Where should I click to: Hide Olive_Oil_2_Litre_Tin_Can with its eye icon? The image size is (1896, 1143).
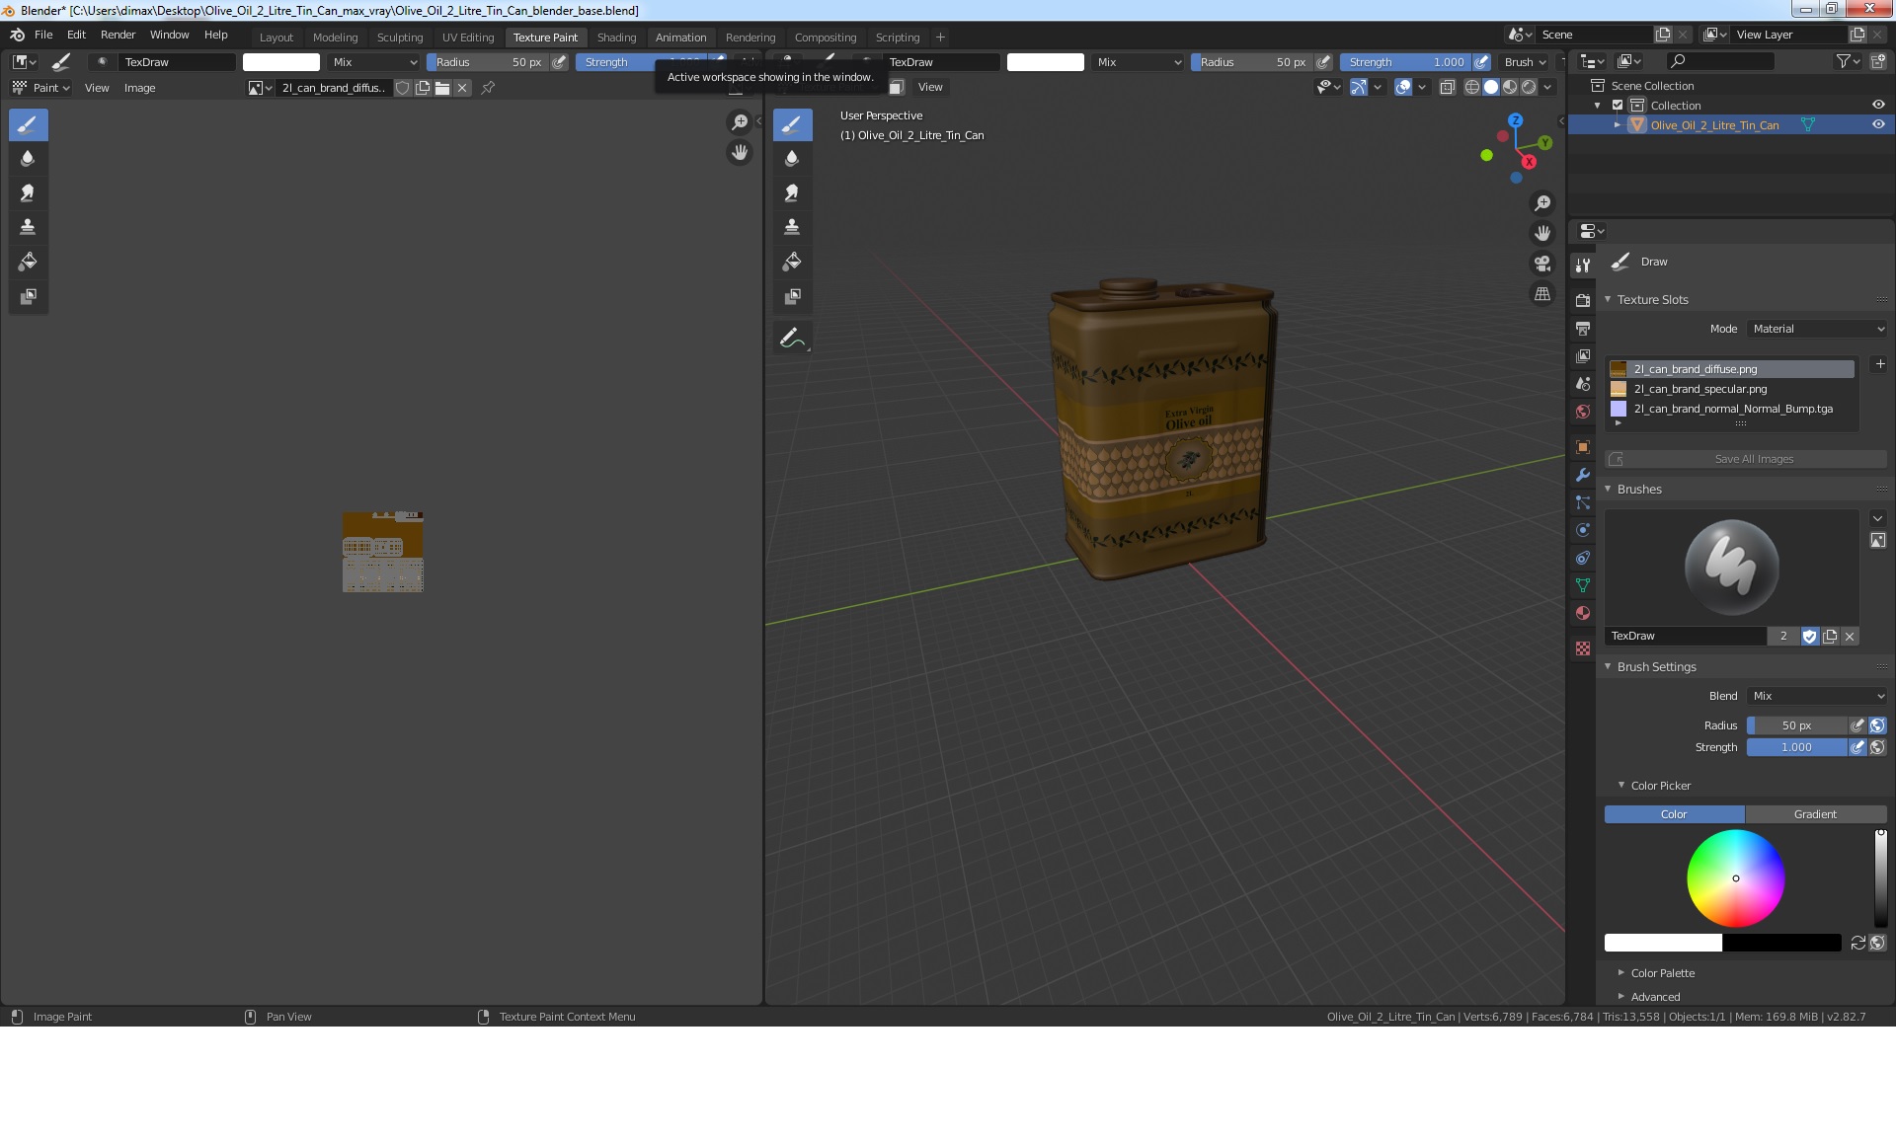pyautogui.click(x=1877, y=124)
